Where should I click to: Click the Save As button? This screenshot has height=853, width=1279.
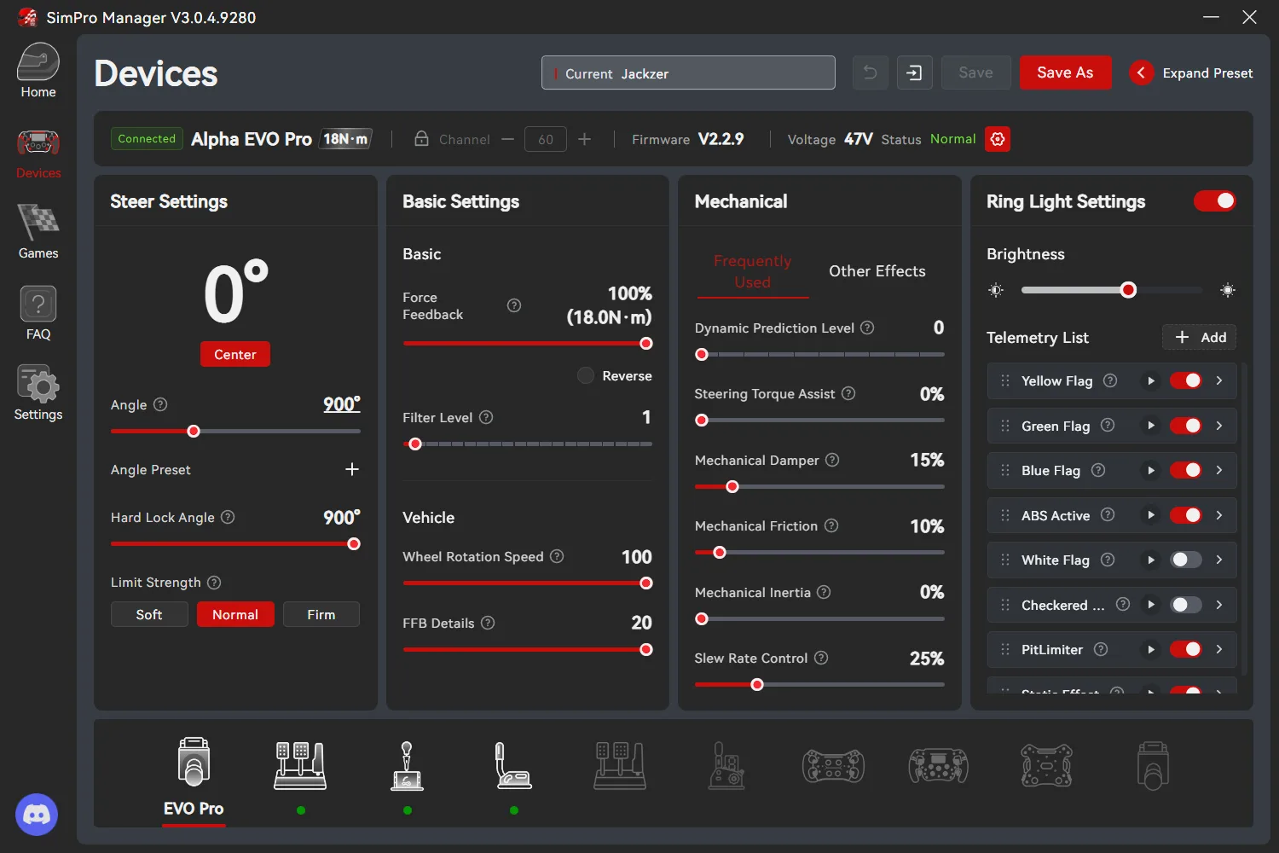1065,73
